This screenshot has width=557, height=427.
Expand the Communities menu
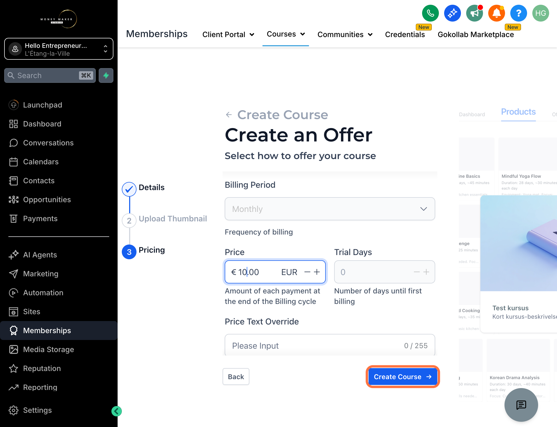[345, 34]
